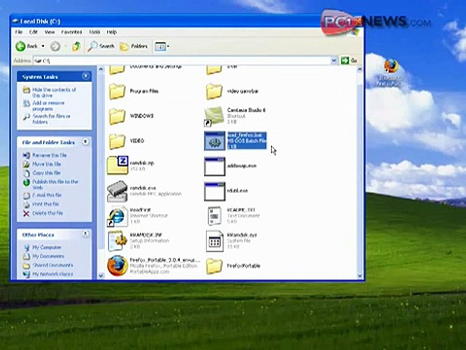Select the VIDEO folder icon
The height and width of the screenshot is (350, 466).
coord(117,141)
